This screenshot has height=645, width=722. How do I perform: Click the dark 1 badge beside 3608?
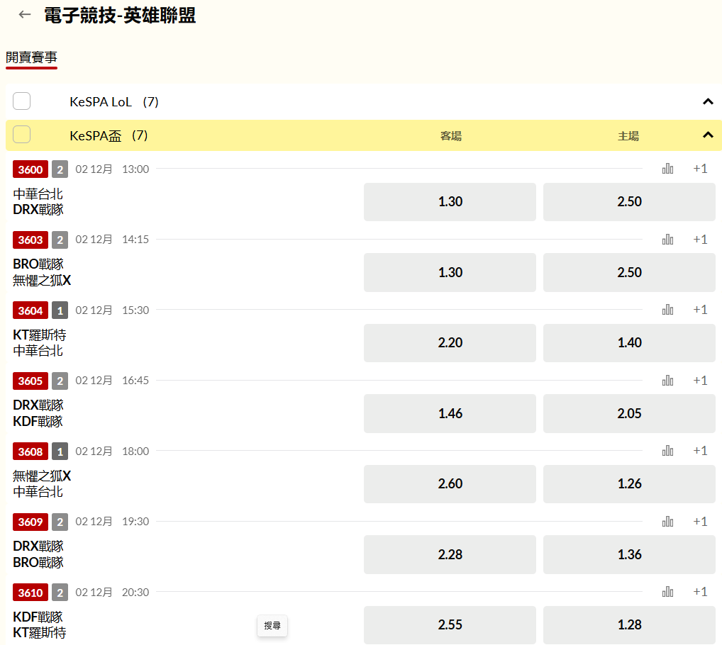click(x=60, y=451)
